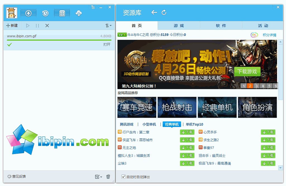The width and height of the screenshot is (286, 186).
Task: Open the trash bin icon
Action: 108,177
